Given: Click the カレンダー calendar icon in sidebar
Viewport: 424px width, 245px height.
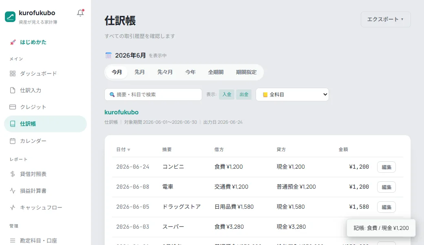Looking at the screenshot, I should (13, 141).
